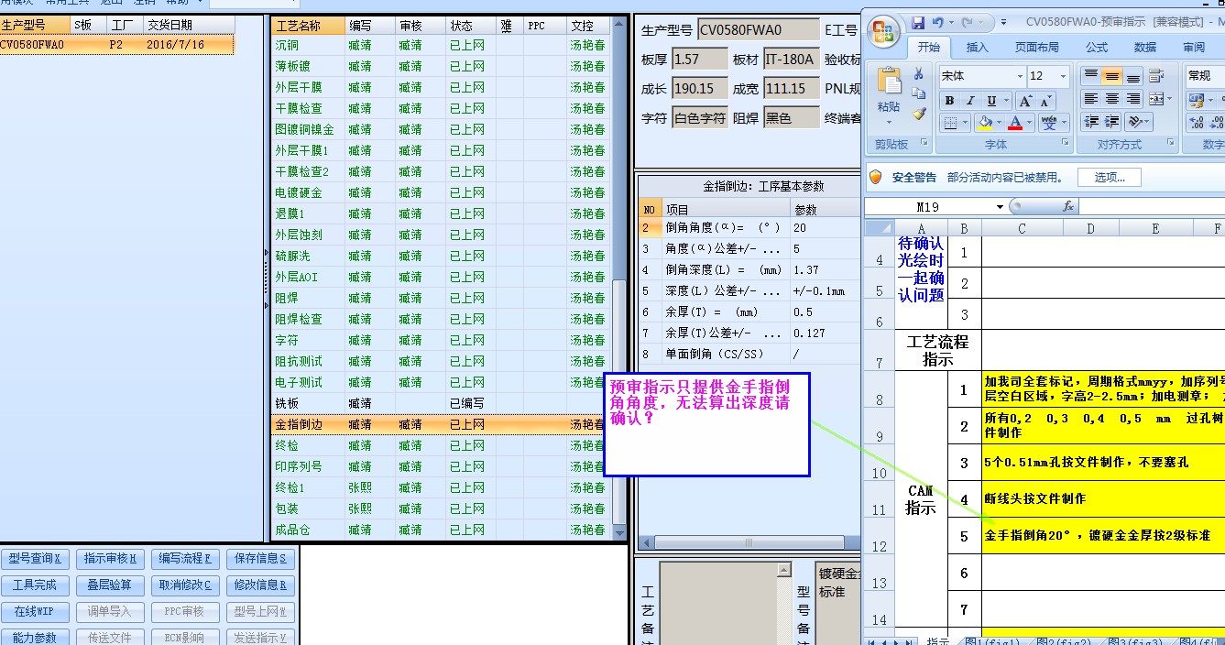
Task: Click the 保存信息 S button
Action: click(x=260, y=558)
